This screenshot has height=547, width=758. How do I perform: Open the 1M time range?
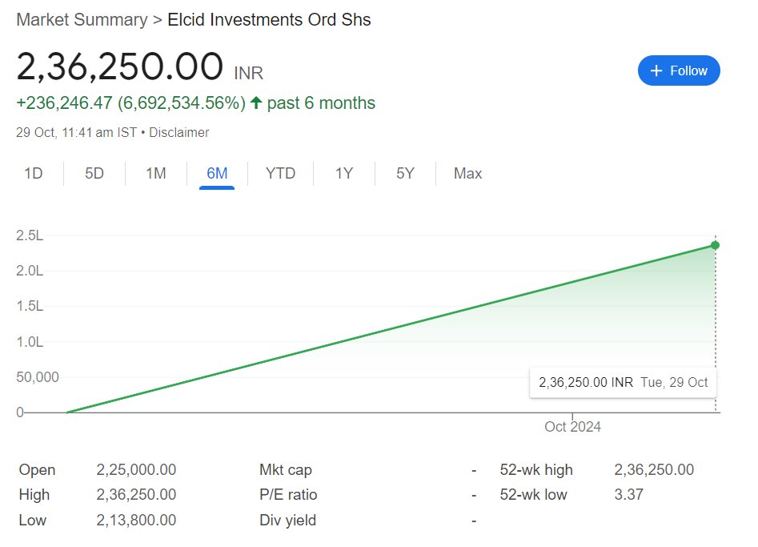pos(154,173)
